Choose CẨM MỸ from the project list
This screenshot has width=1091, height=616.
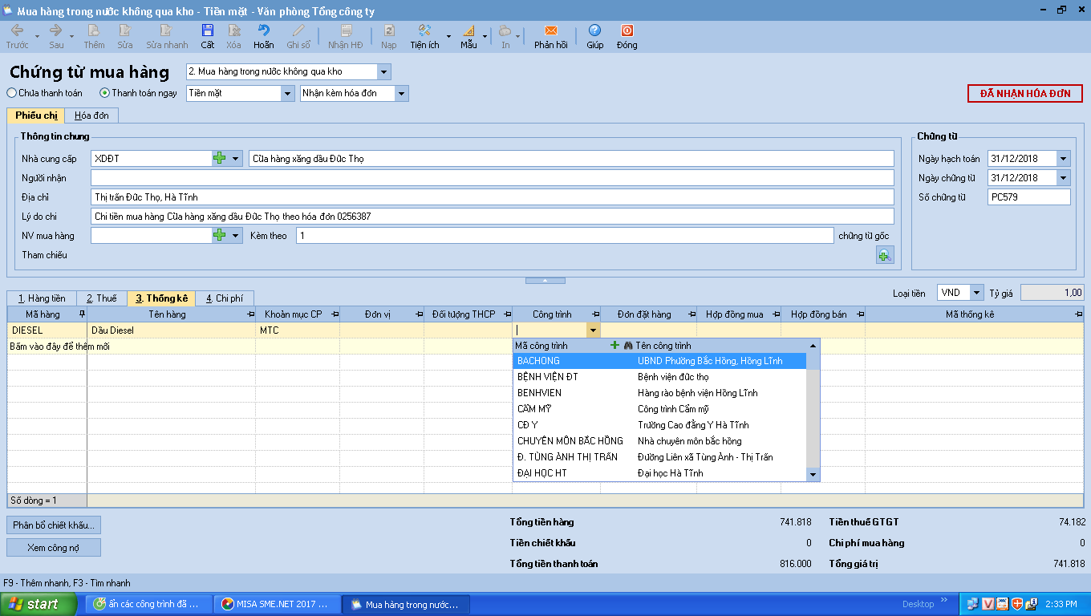pos(534,409)
